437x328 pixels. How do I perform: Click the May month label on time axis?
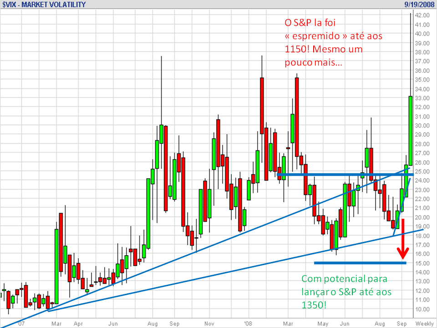point(323,323)
